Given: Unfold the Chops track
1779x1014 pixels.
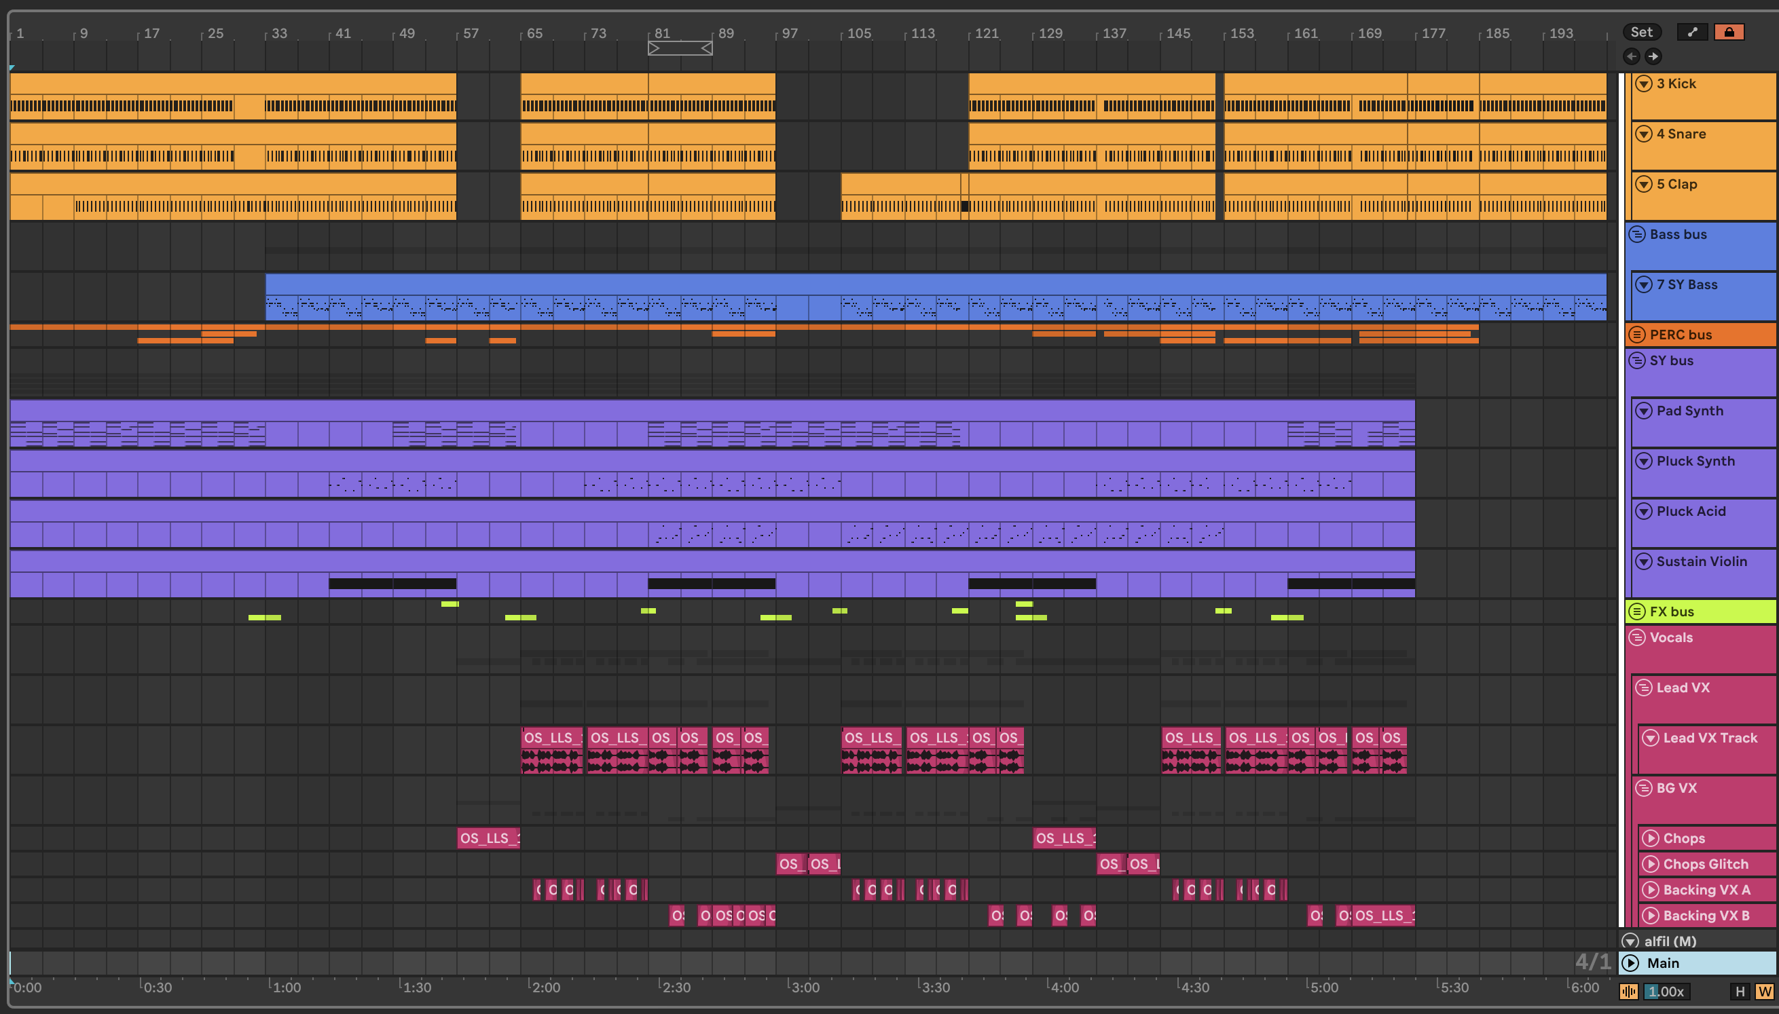Looking at the screenshot, I should [1649, 838].
